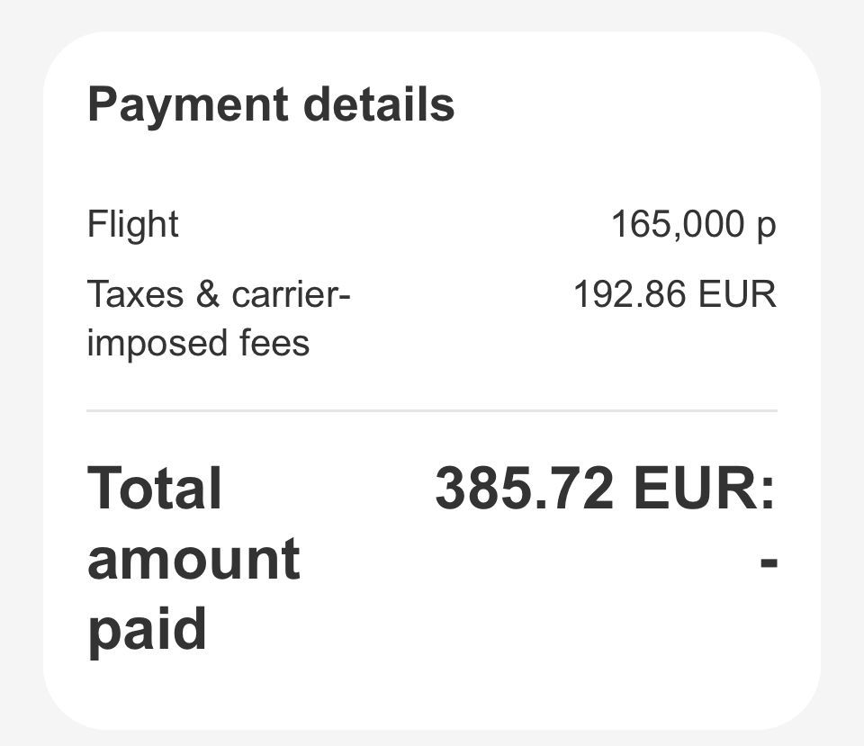Viewport: 864px width, 746px height.
Task: Click the horizontal divider above the total
Action: [x=432, y=410]
